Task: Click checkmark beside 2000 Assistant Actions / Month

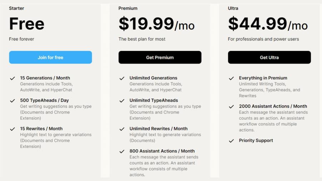Action: [x=231, y=107]
